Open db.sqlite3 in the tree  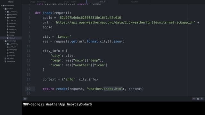(x=11, y=58)
